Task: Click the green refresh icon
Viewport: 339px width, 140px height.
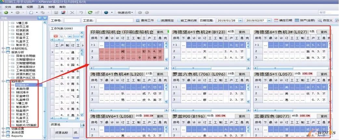Action: (x=90, y=12)
